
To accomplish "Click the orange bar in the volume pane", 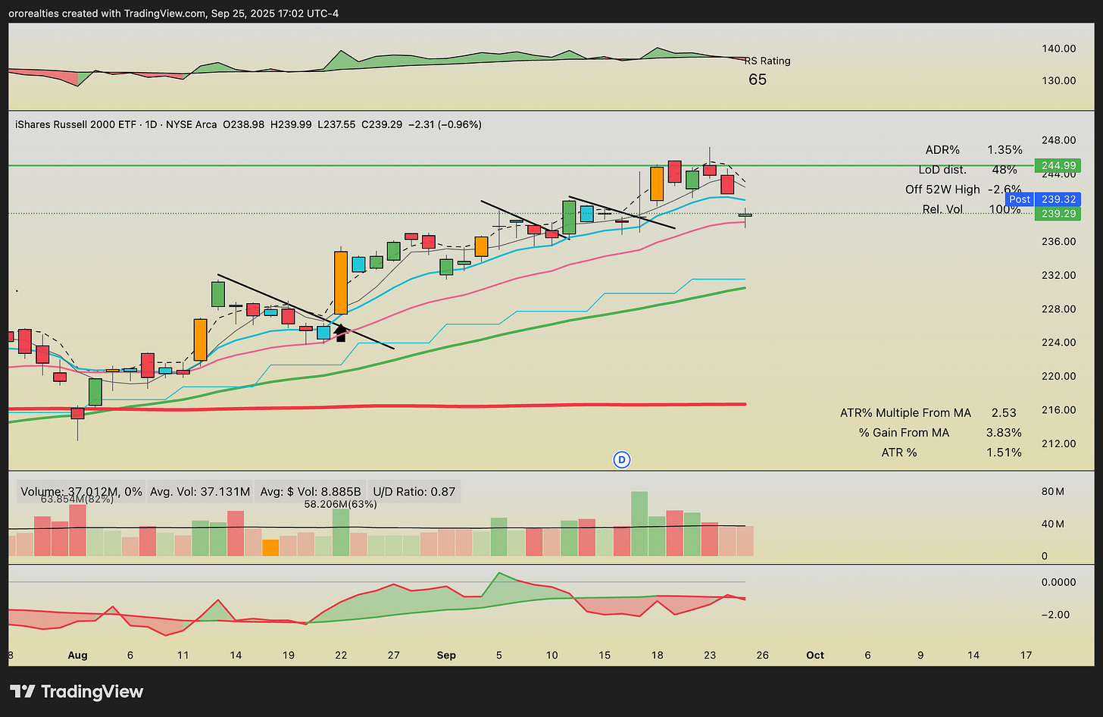I will tap(270, 547).
